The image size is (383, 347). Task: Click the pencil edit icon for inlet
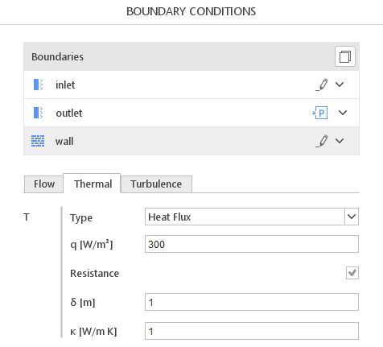coord(322,85)
